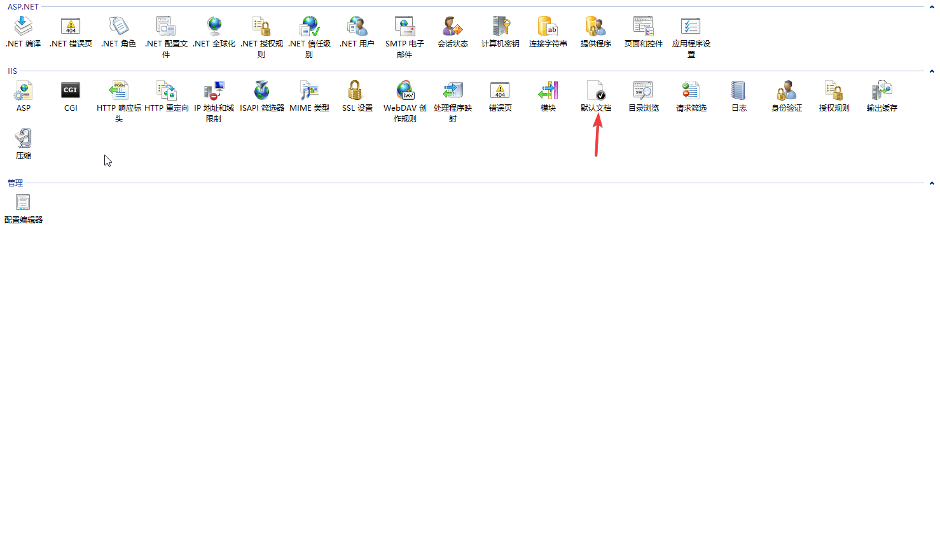Collapse the ASP.NET group
Image resolution: width=940 pixels, height=537 pixels.
(932, 7)
